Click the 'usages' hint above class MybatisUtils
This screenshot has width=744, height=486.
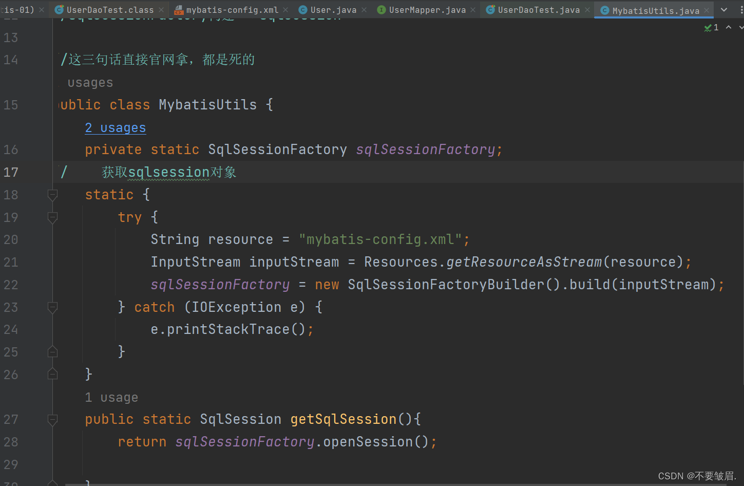point(90,83)
